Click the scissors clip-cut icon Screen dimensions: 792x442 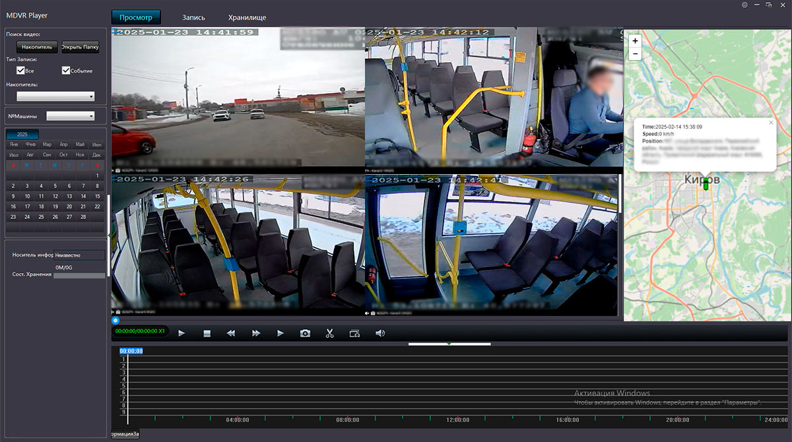click(330, 334)
